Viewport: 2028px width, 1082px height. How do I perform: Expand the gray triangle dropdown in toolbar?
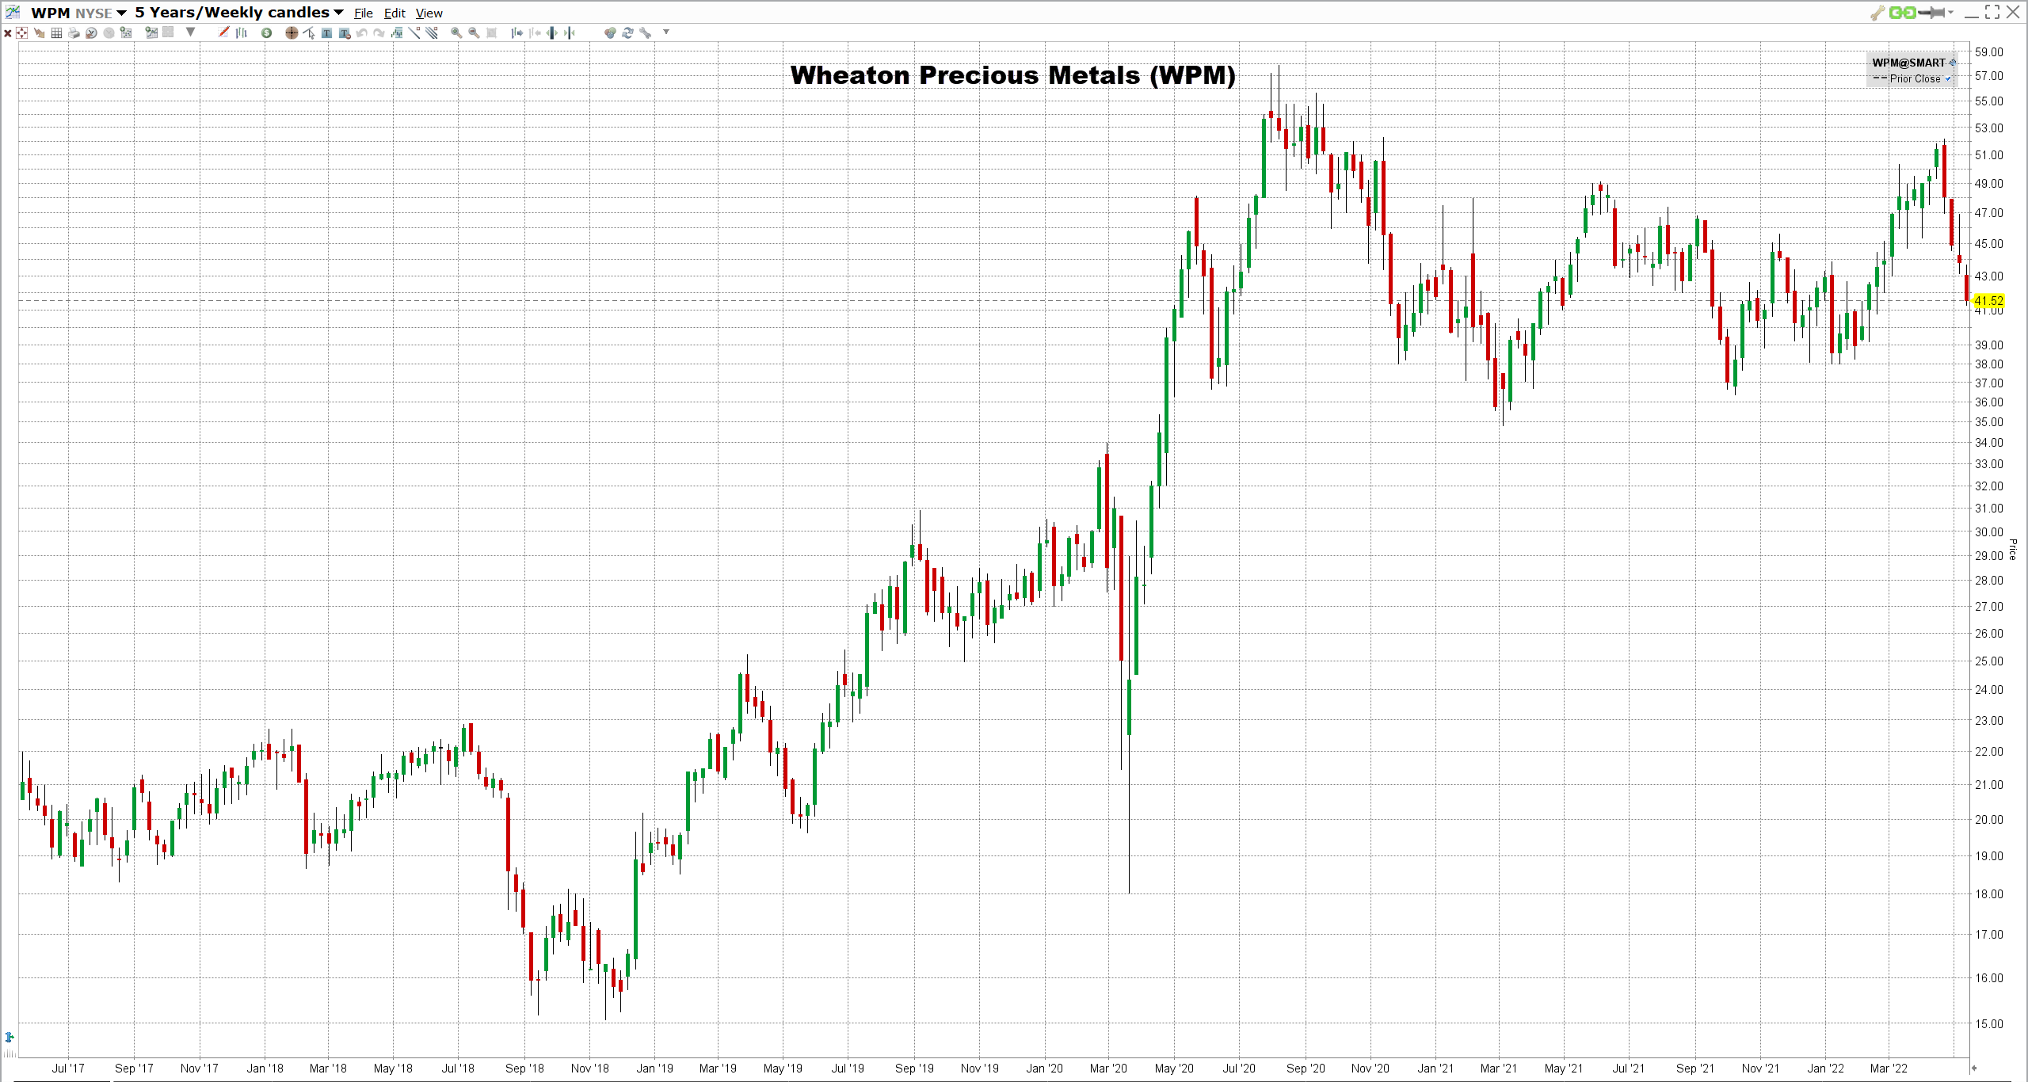tap(190, 32)
